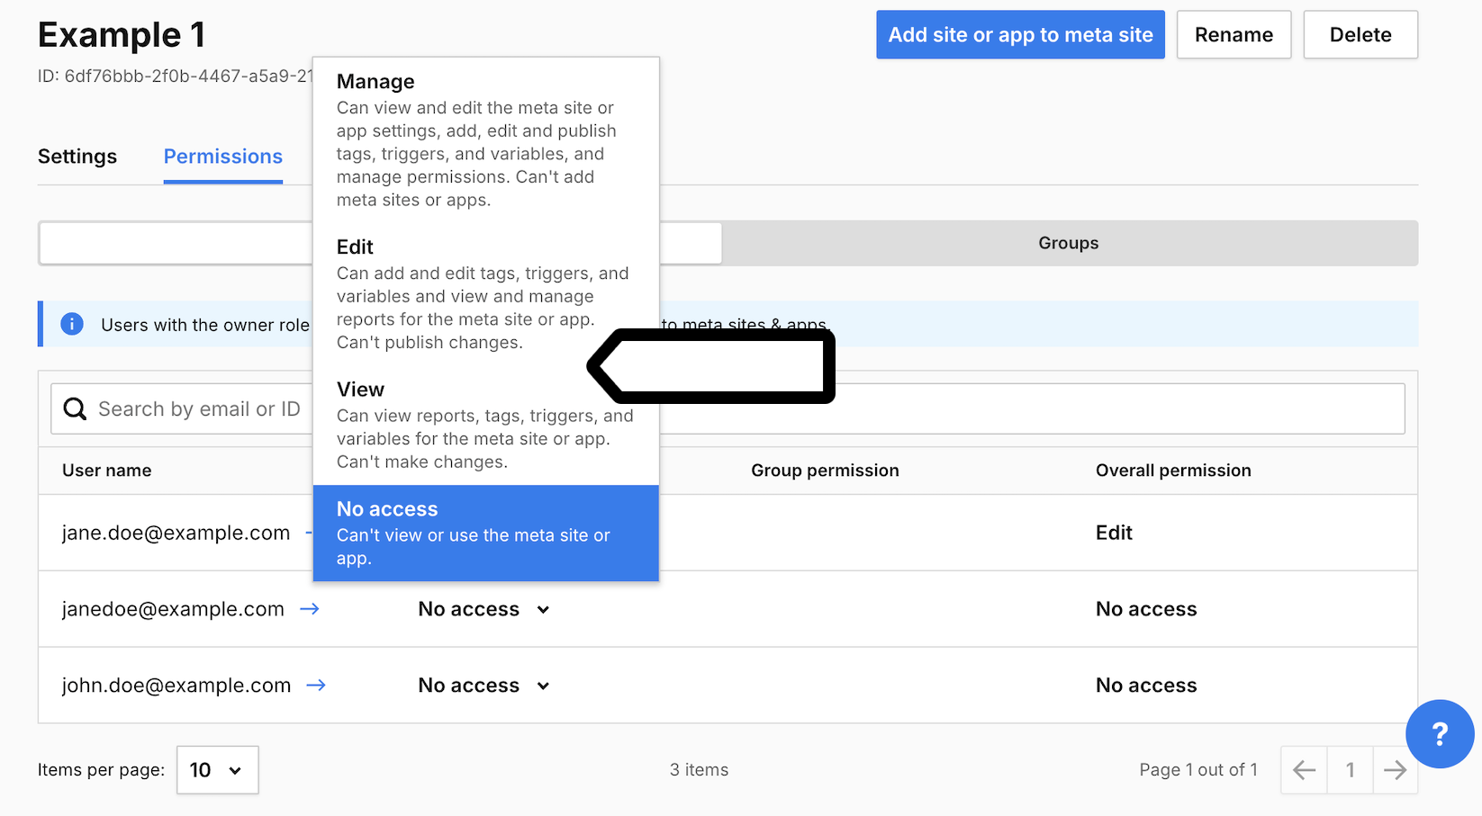Viewport: 1482px width, 816px height.
Task: Click john.doe@example.com user name
Action: [176, 686]
